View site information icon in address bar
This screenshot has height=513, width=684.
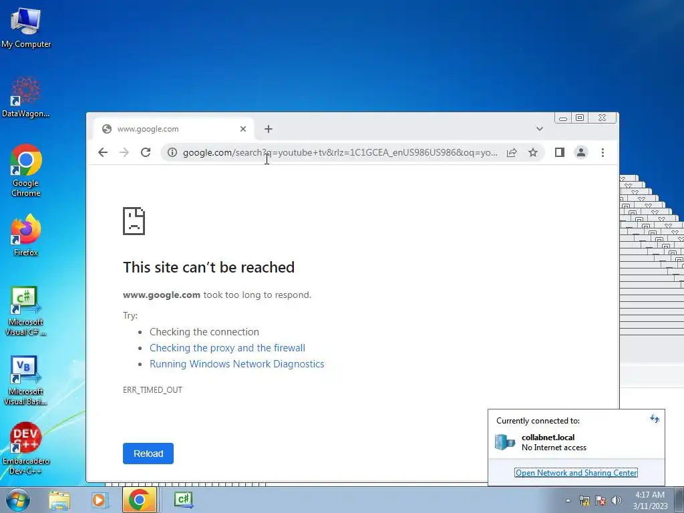point(172,152)
